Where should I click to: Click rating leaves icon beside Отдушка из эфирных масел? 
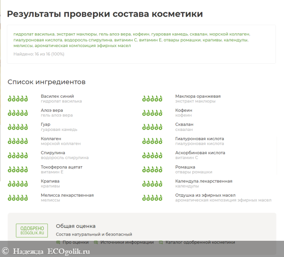point(152,198)
